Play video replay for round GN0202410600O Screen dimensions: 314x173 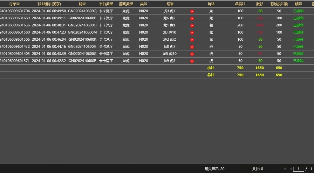click(192, 26)
